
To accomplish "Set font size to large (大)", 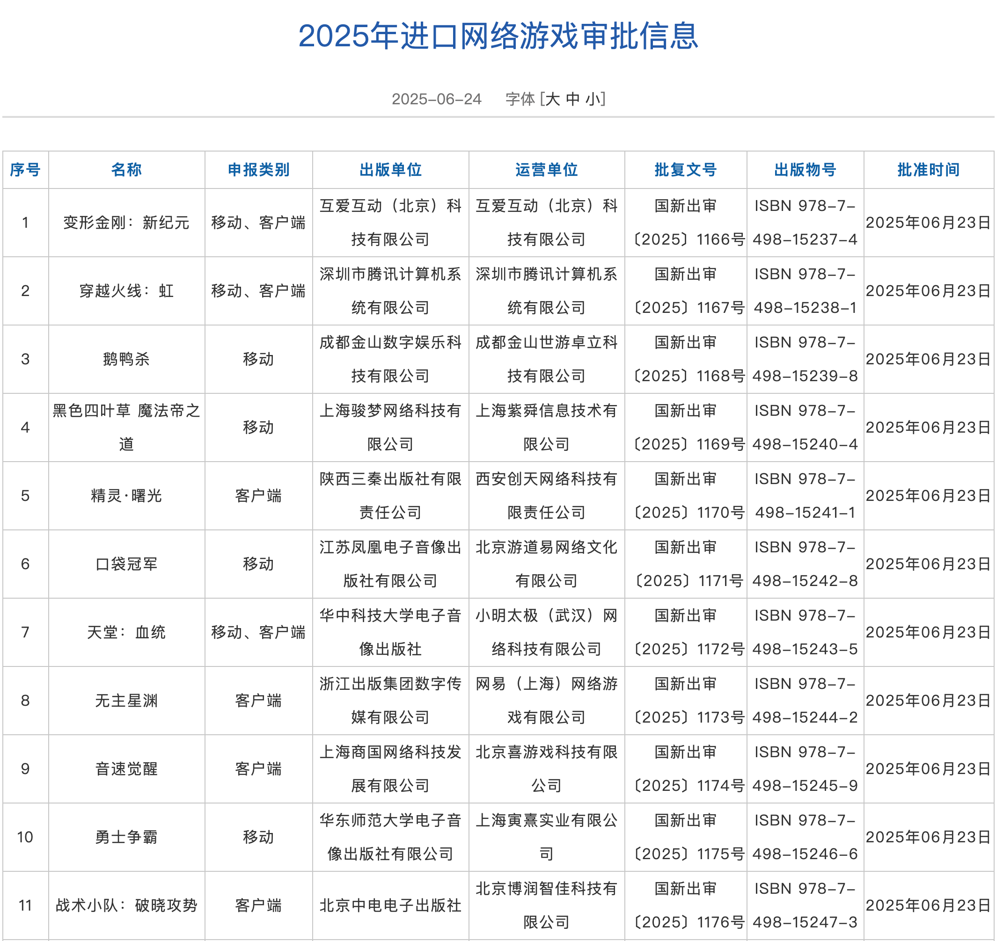I will pyautogui.click(x=552, y=99).
